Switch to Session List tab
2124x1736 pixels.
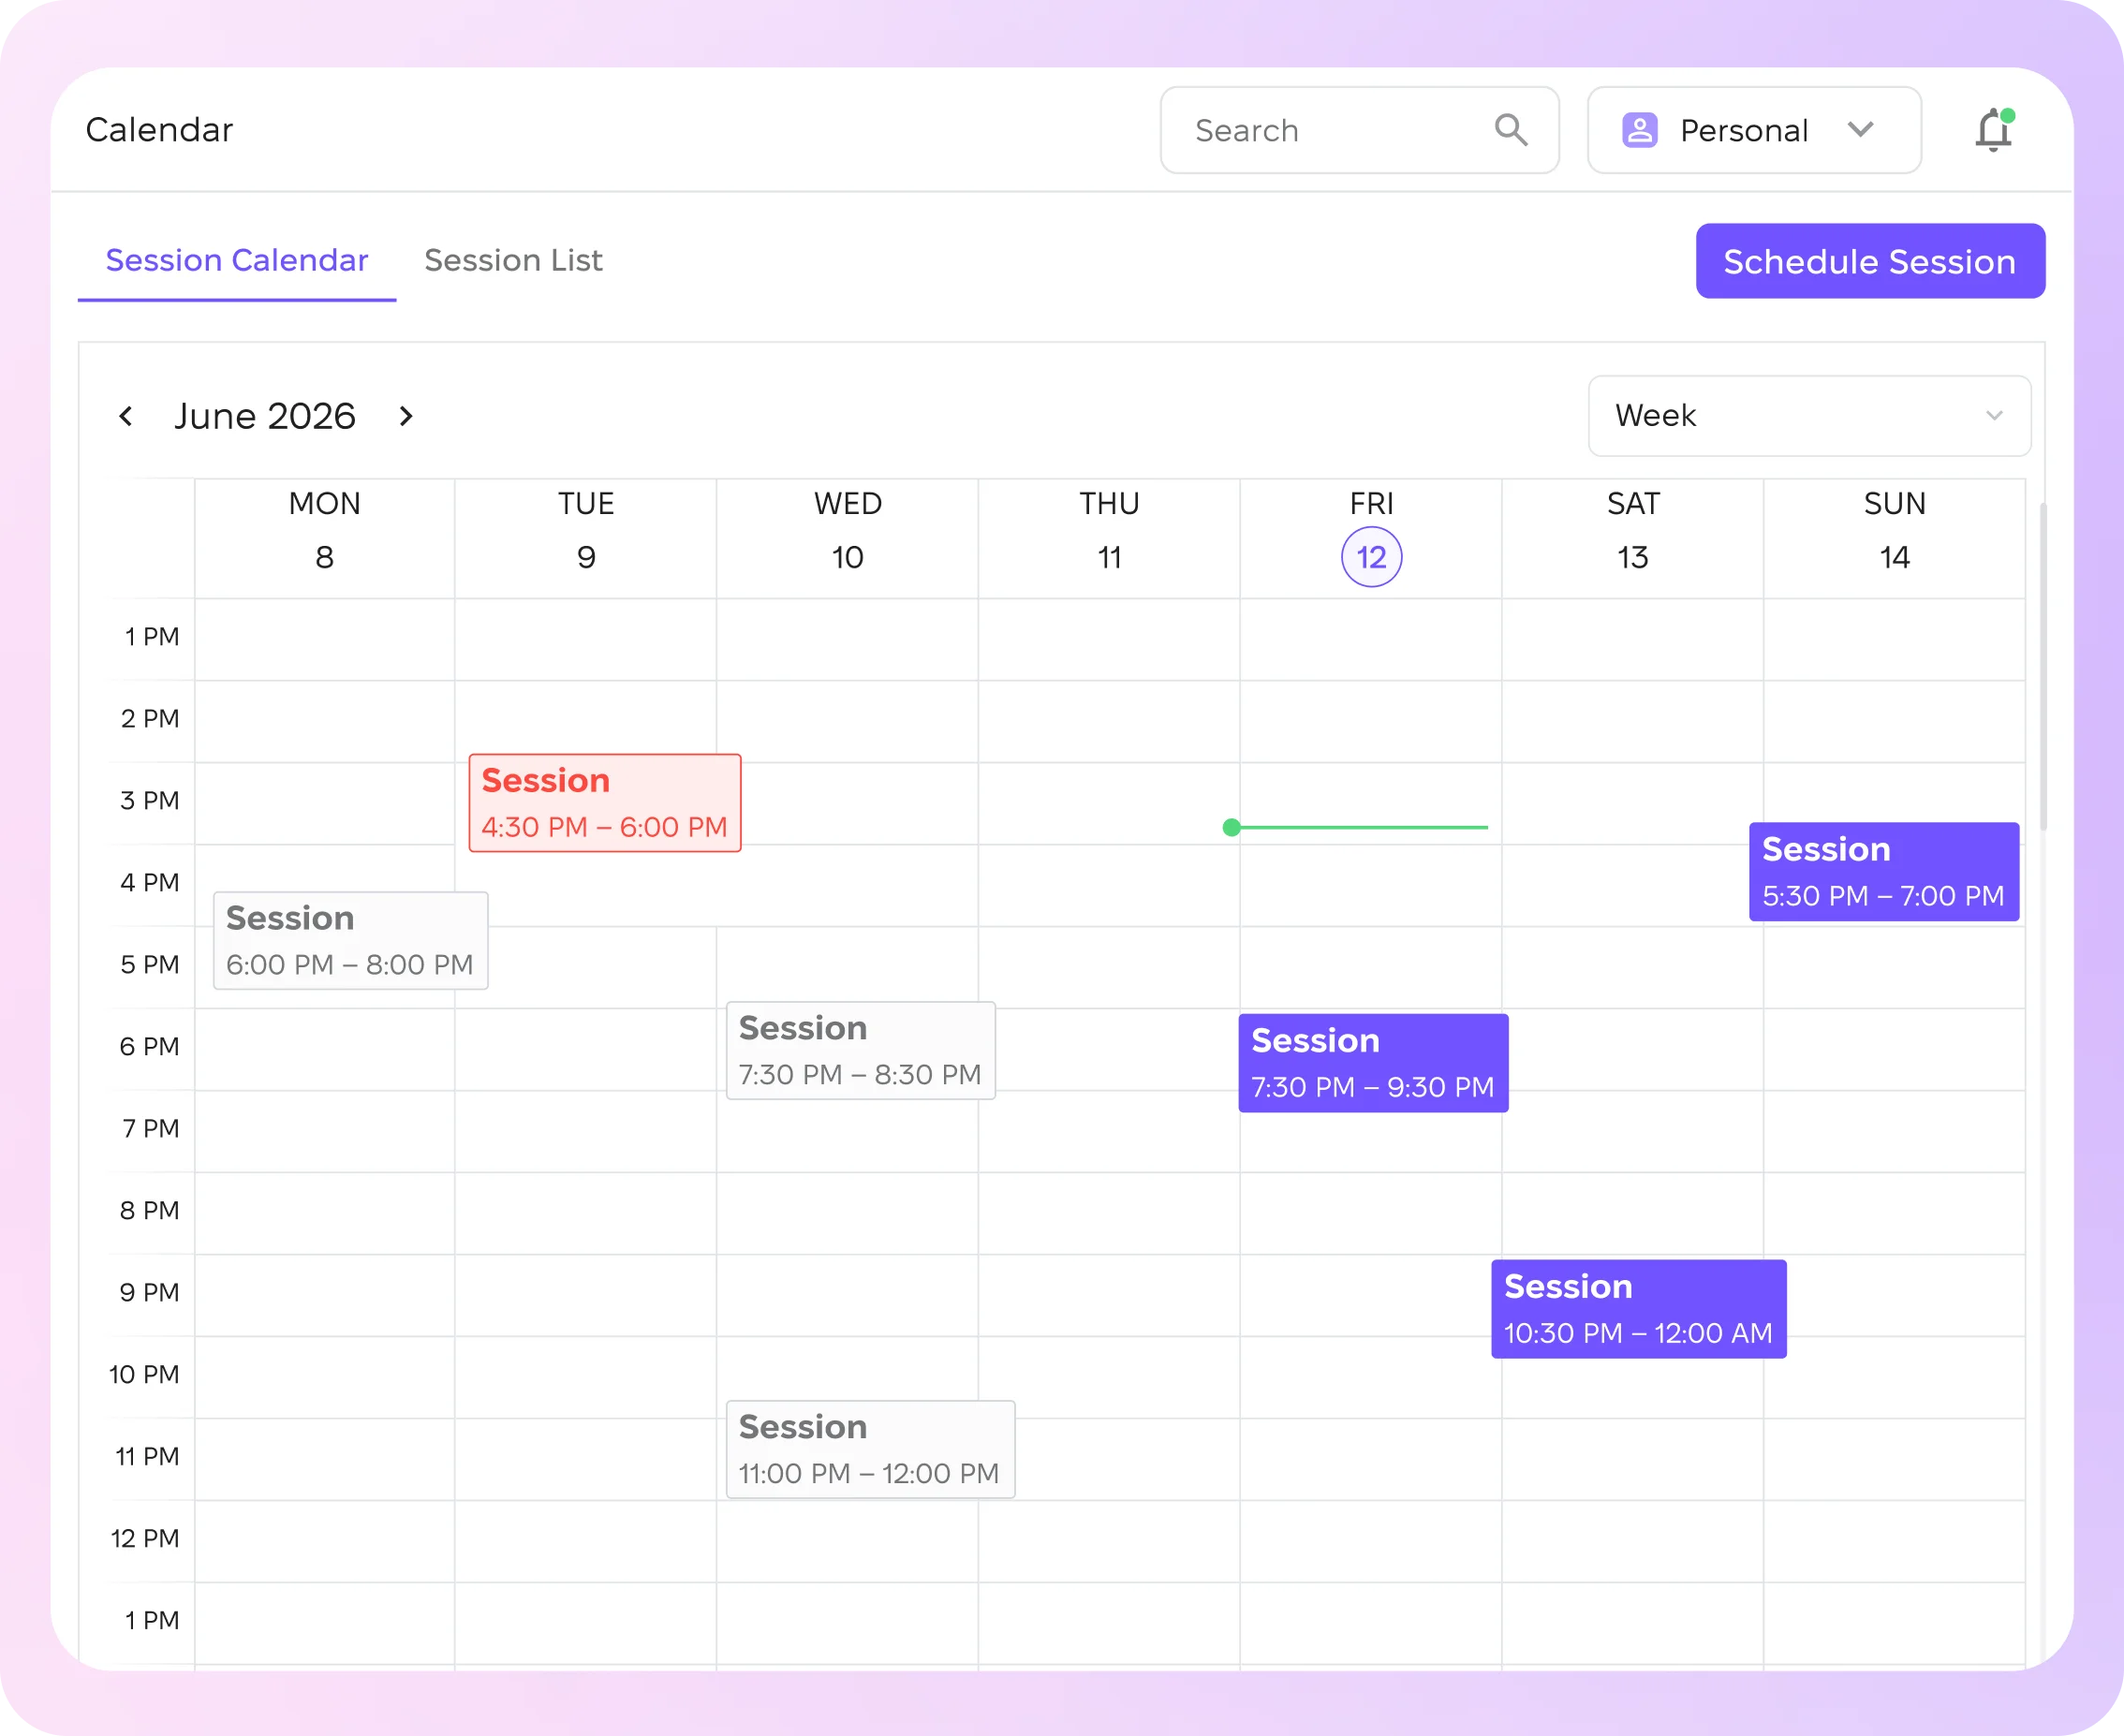(513, 261)
